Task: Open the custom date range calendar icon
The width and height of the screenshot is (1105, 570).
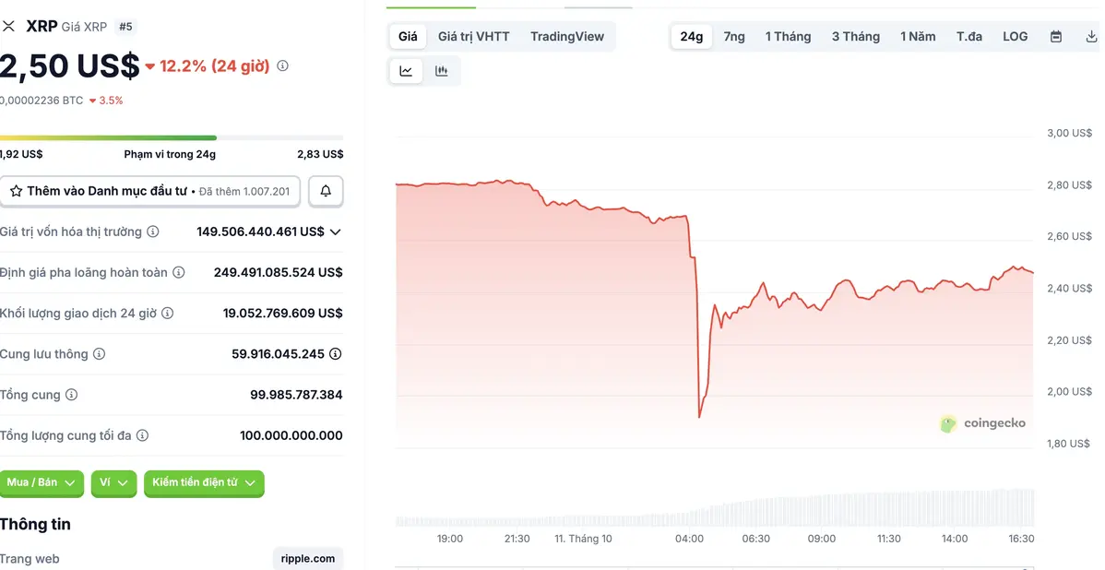Action: (1055, 36)
